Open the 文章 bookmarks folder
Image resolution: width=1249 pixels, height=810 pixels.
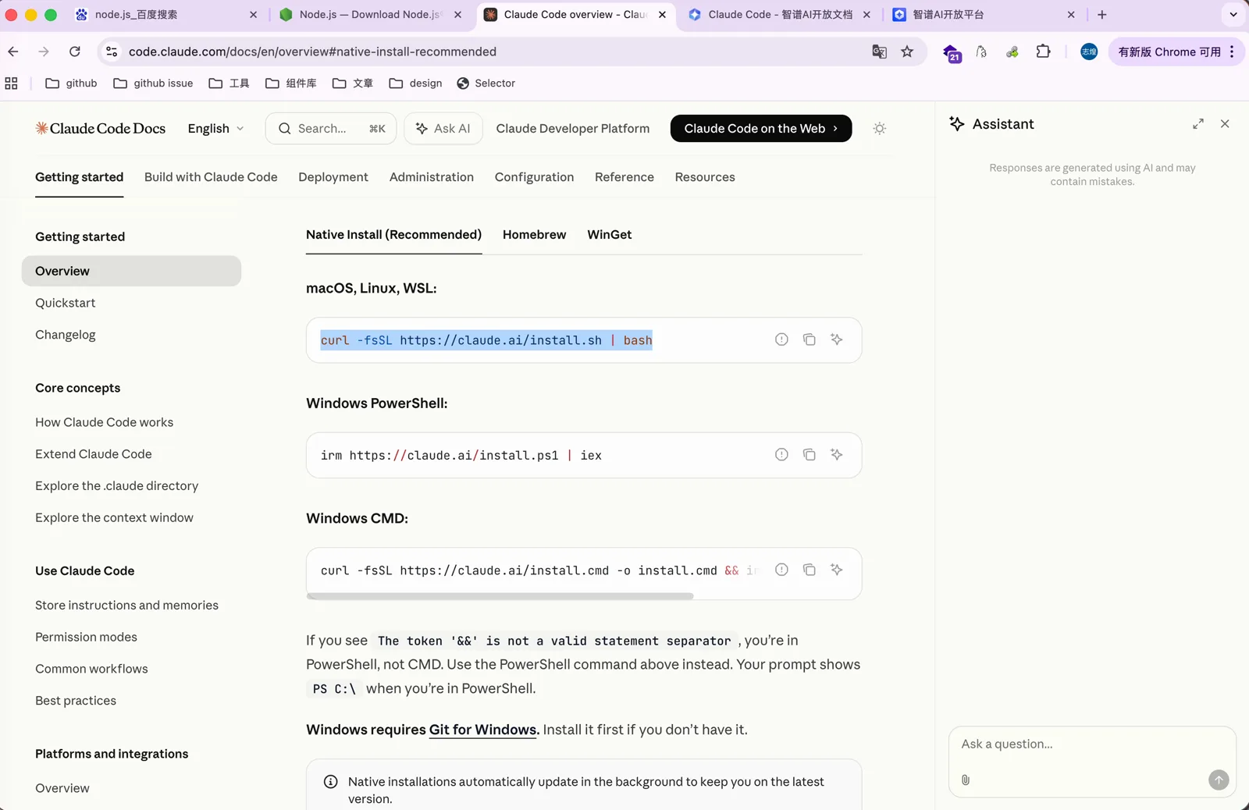point(353,83)
